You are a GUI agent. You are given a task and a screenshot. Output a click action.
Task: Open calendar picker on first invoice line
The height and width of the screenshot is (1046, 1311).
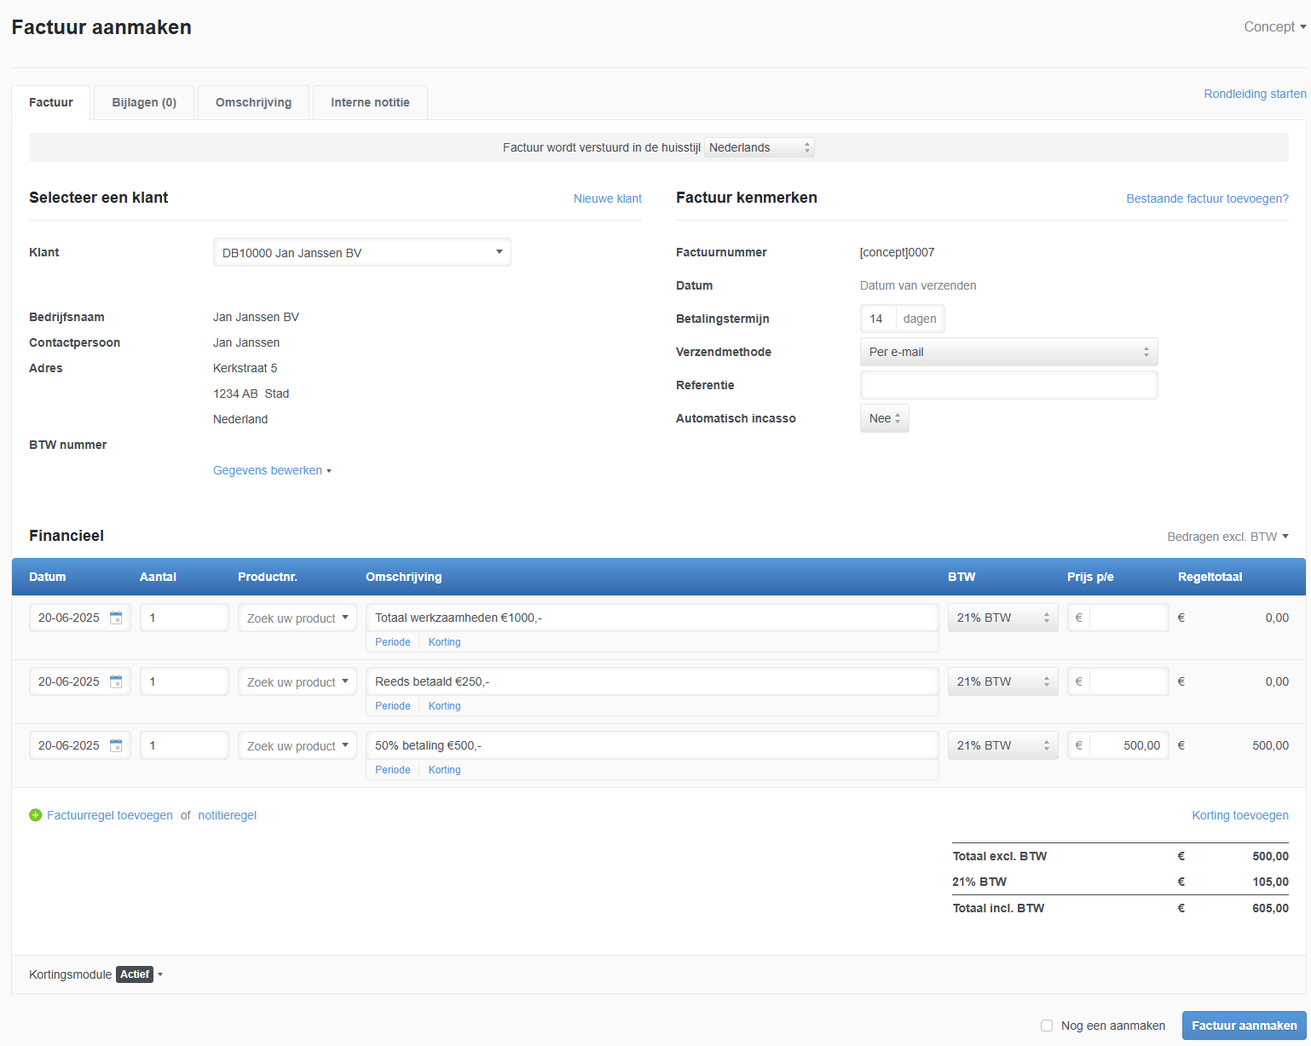(x=116, y=618)
